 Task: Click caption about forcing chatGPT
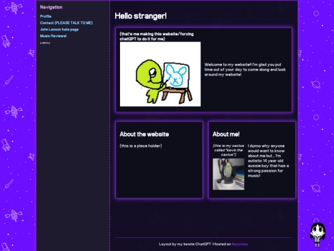[x=156, y=37]
